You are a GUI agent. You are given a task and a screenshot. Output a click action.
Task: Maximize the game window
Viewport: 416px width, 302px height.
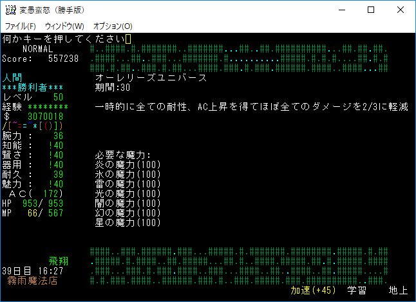(x=371, y=10)
